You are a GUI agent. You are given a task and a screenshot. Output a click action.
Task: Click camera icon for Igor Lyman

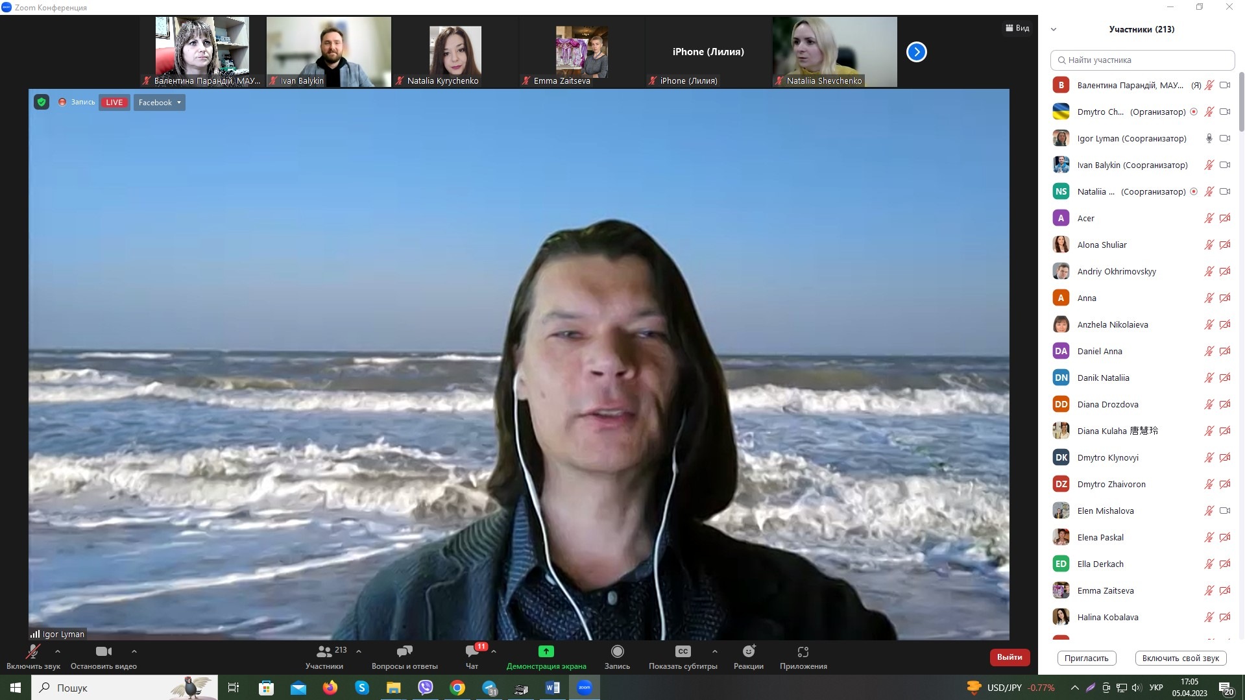tap(1225, 138)
